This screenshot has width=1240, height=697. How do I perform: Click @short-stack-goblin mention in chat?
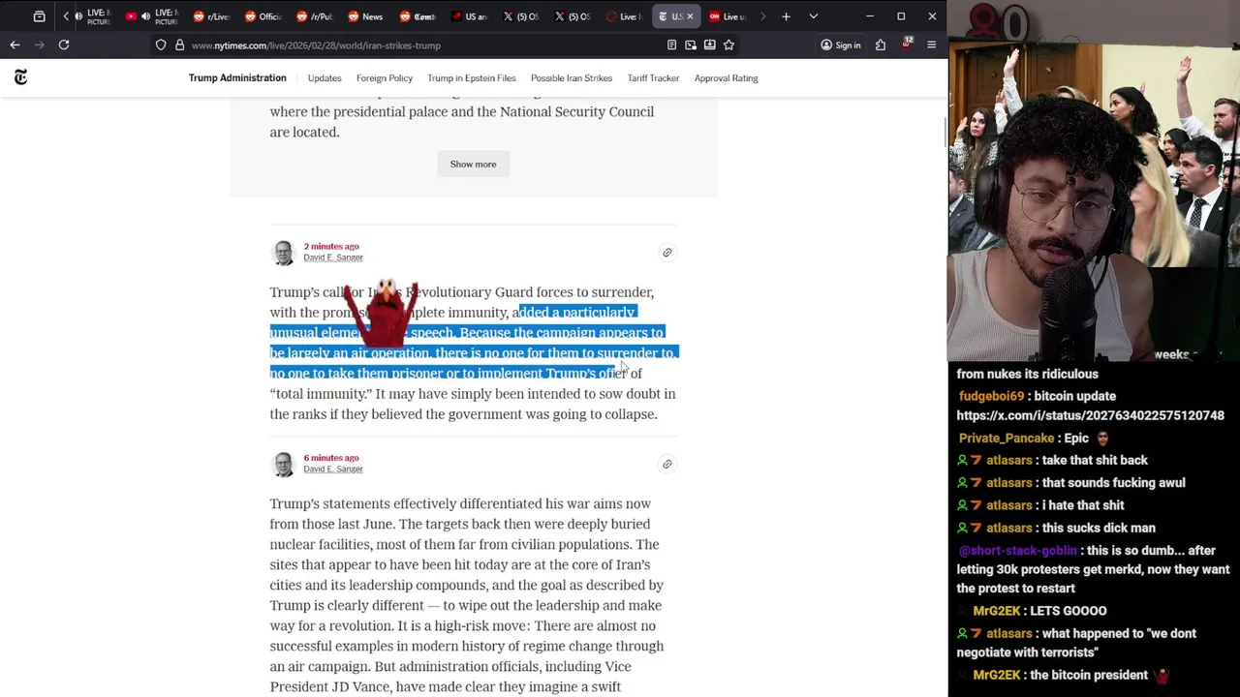1017,550
